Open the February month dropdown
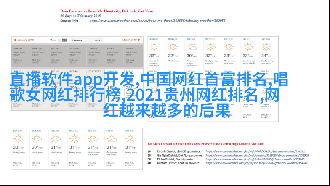 coord(80,40)
